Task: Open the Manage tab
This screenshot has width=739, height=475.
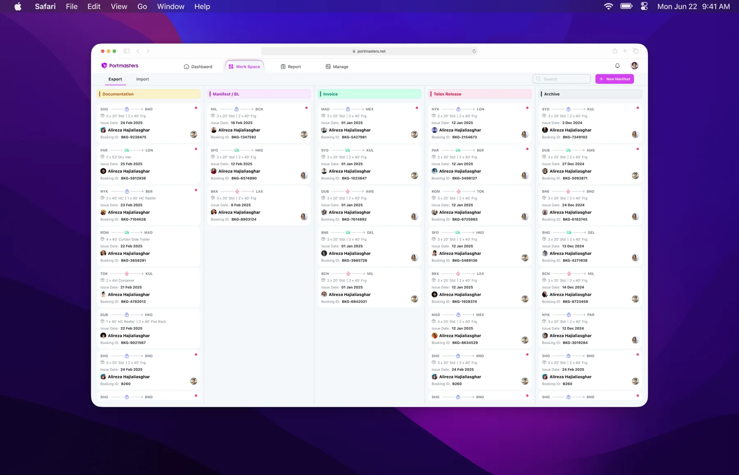Action: click(337, 67)
